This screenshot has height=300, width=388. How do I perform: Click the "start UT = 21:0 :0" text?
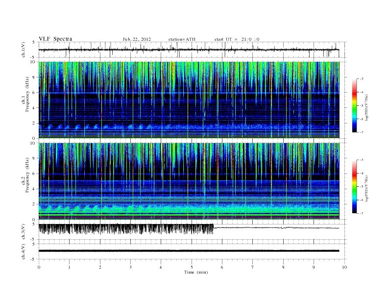[237, 39]
